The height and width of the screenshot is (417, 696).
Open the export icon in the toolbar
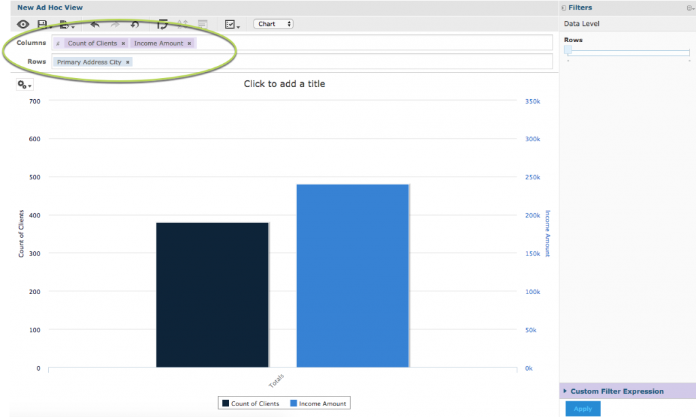[63, 24]
